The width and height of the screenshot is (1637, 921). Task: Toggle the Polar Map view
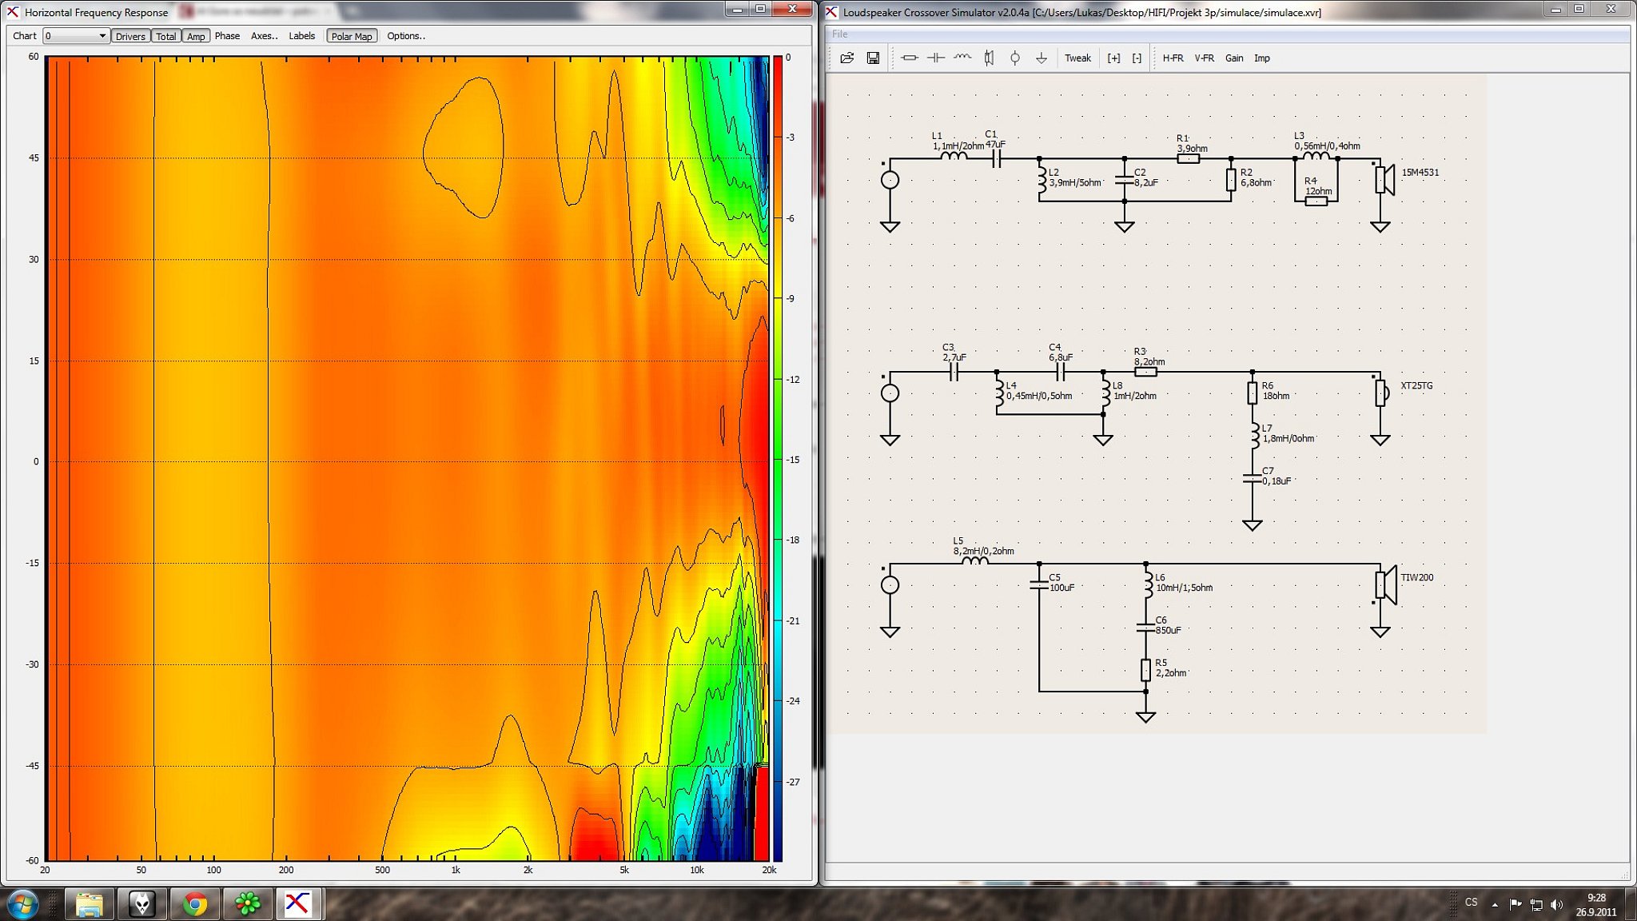(352, 36)
